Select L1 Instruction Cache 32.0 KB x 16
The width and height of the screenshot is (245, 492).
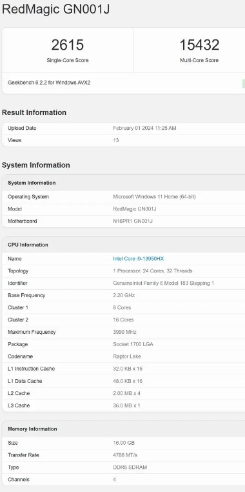pos(128,369)
